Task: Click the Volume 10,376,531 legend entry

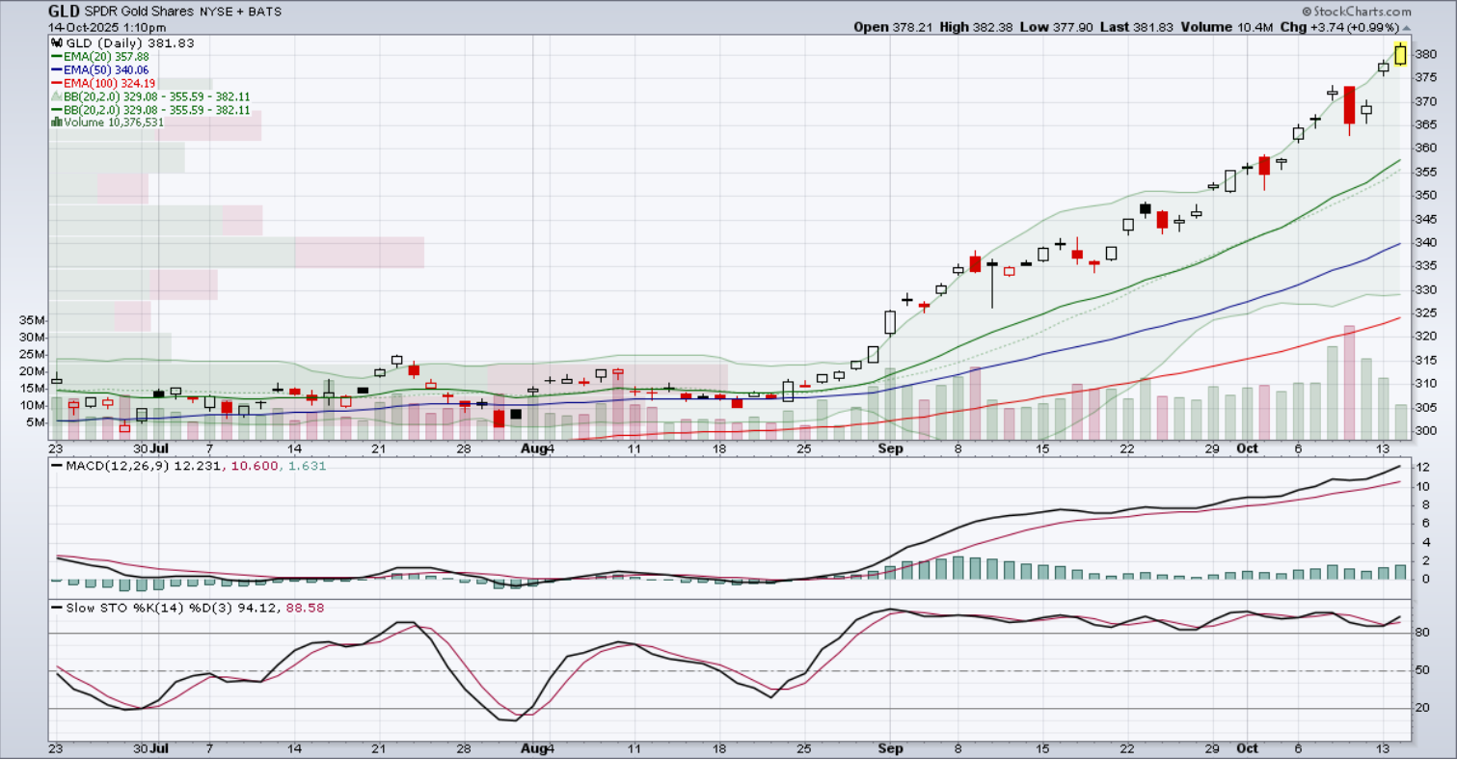Action: [113, 122]
